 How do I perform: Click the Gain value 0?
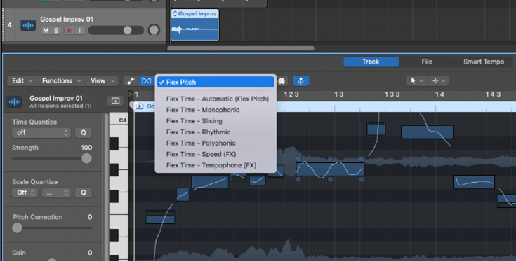(x=90, y=253)
